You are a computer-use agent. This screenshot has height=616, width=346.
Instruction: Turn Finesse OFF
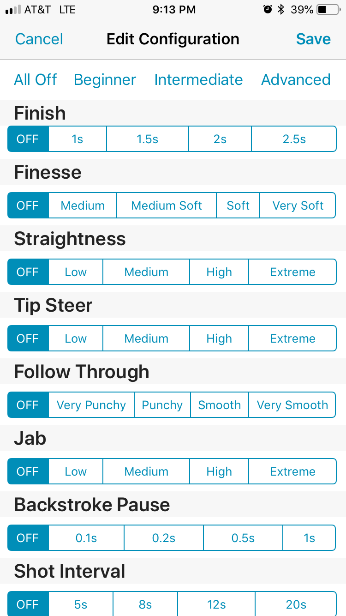point(28,205)
